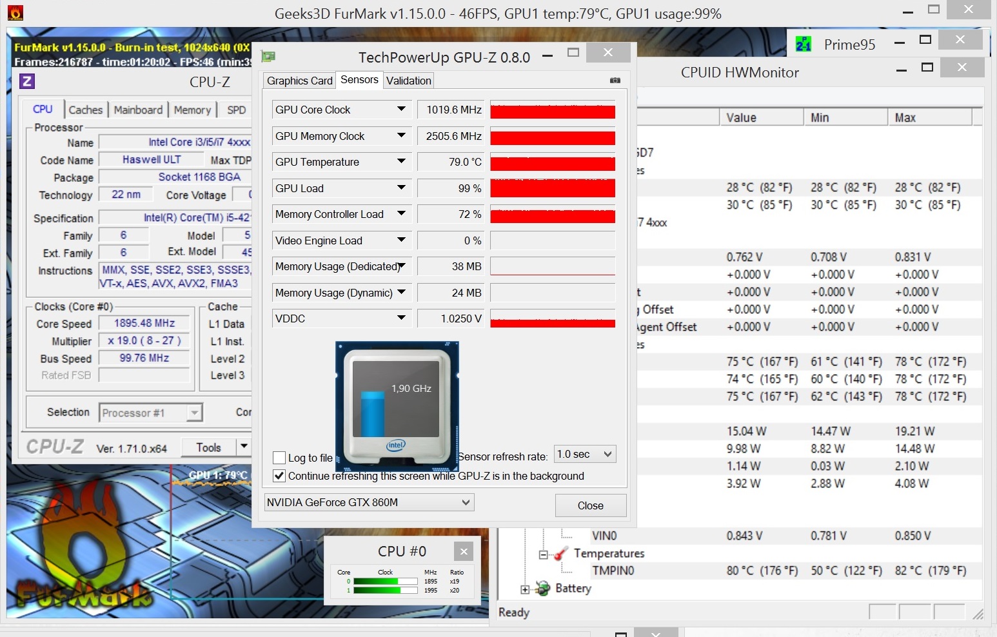997x637 pixels.
Task: Open the Memory tab in CPU-Z
Action: coord(192,110)
